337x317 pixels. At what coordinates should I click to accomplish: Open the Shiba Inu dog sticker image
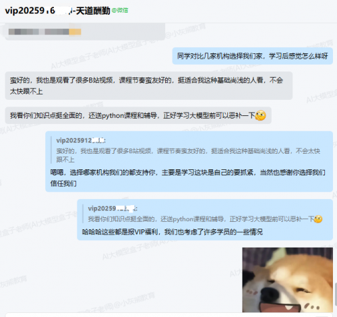click(287, 280)
